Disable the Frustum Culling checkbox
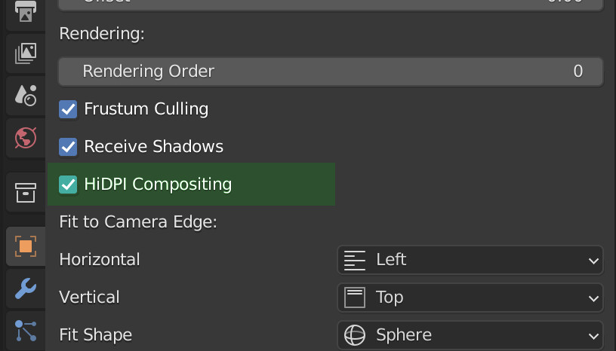The height and width of the screenshot is (351, 616). 68,109
